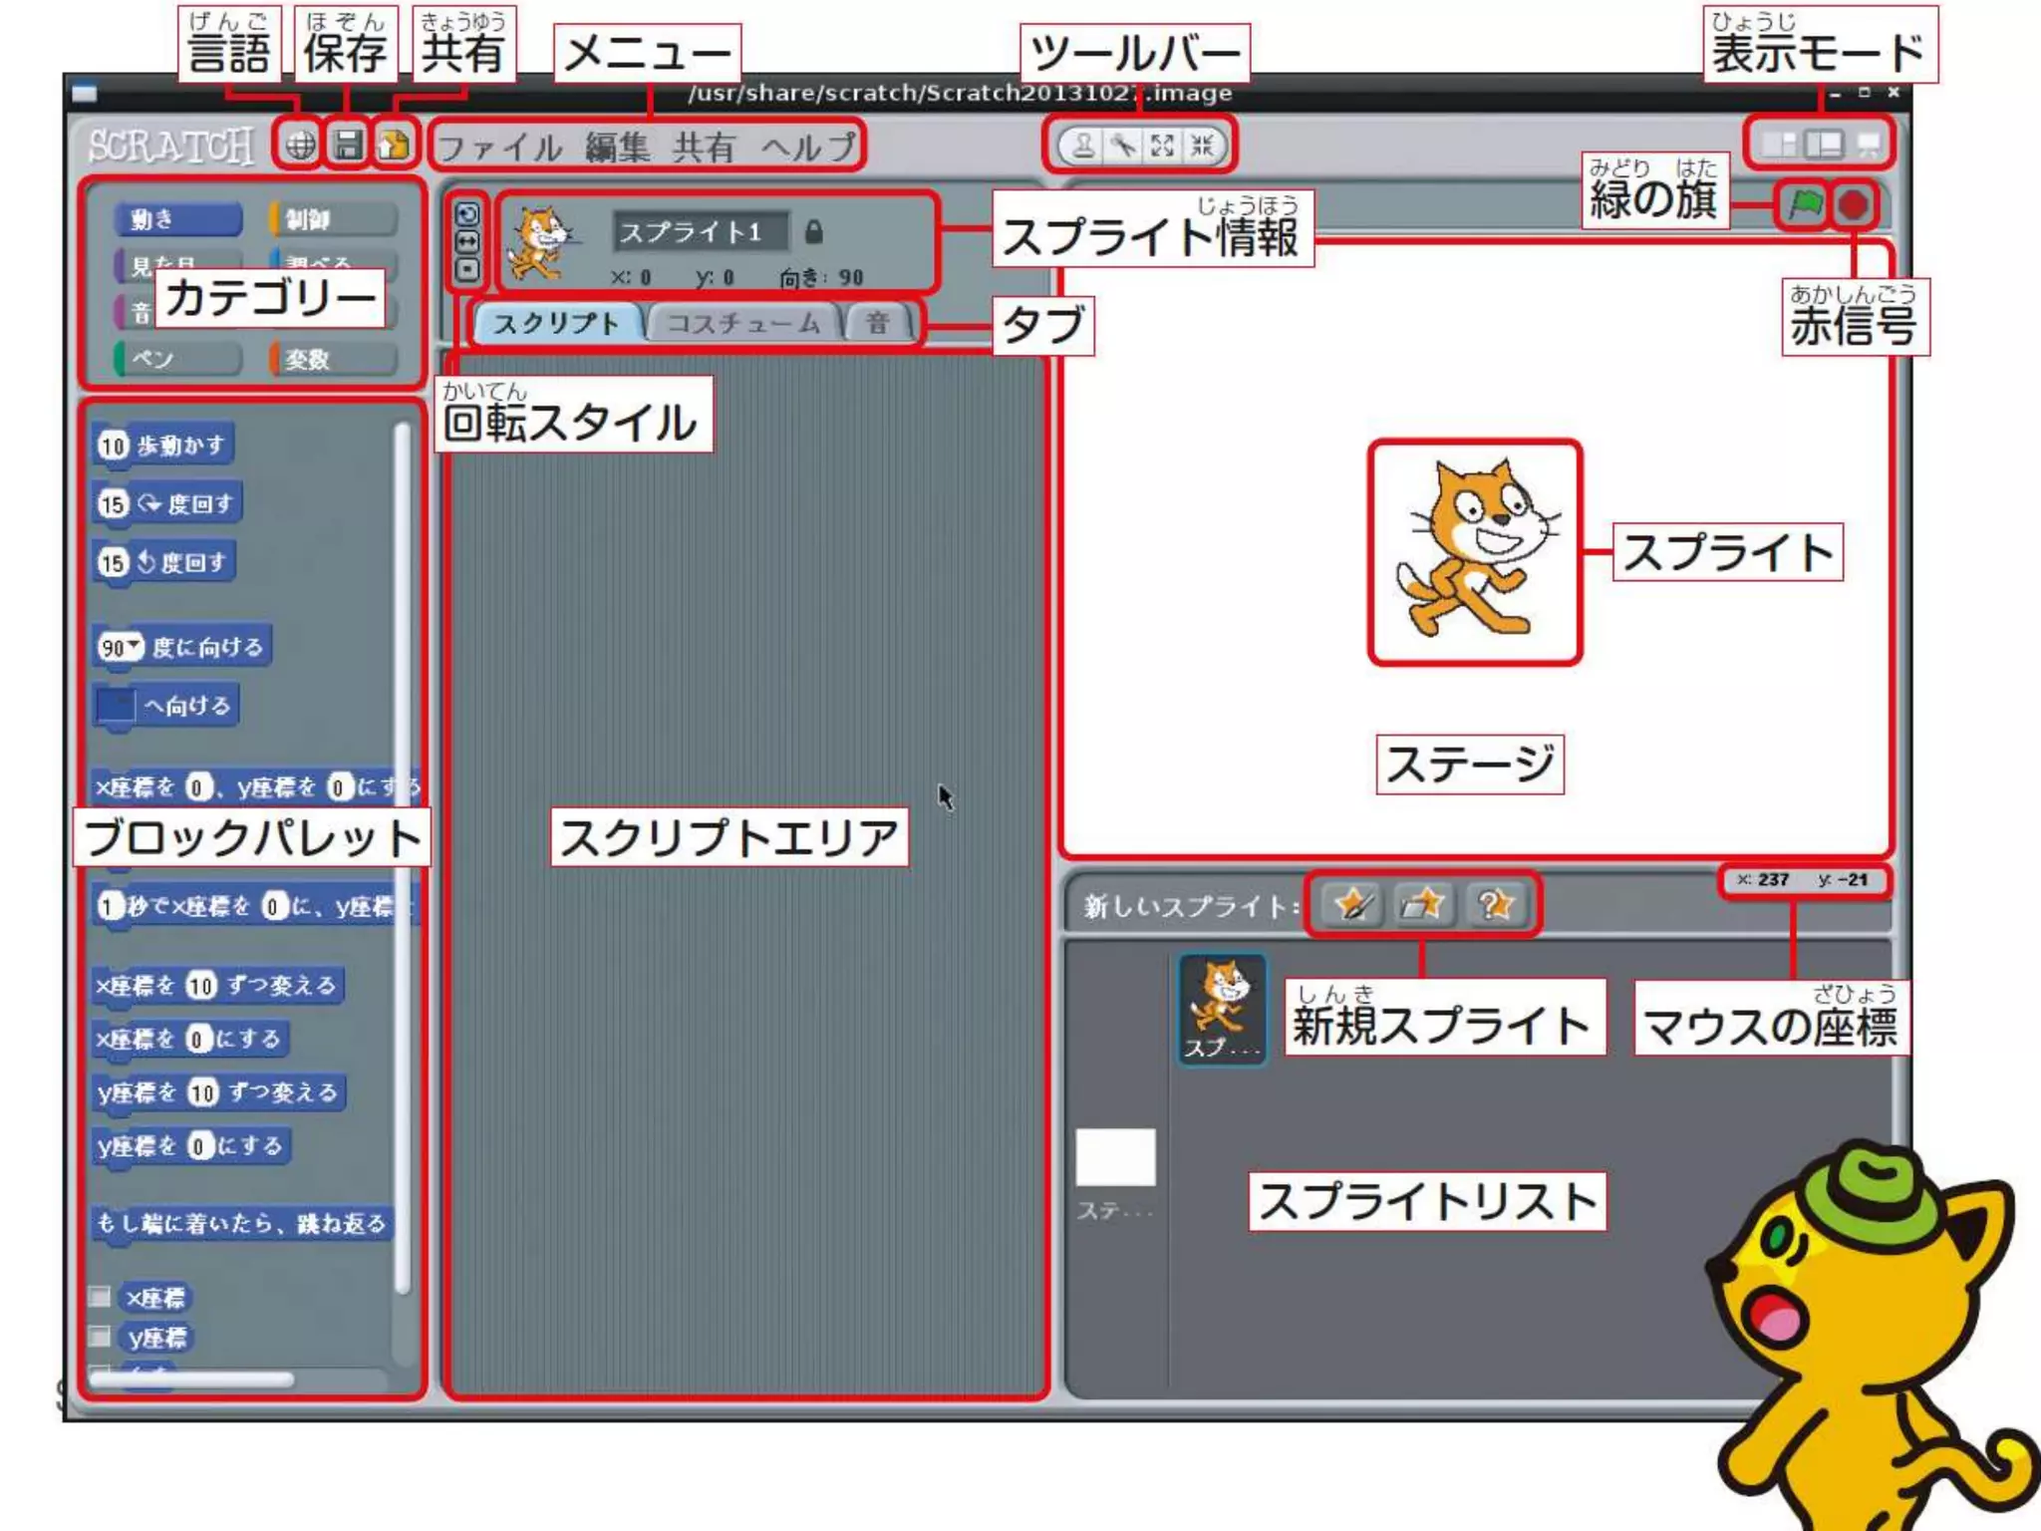
Task: Open the ファイル menu
Action: click(x=500, y=148)
